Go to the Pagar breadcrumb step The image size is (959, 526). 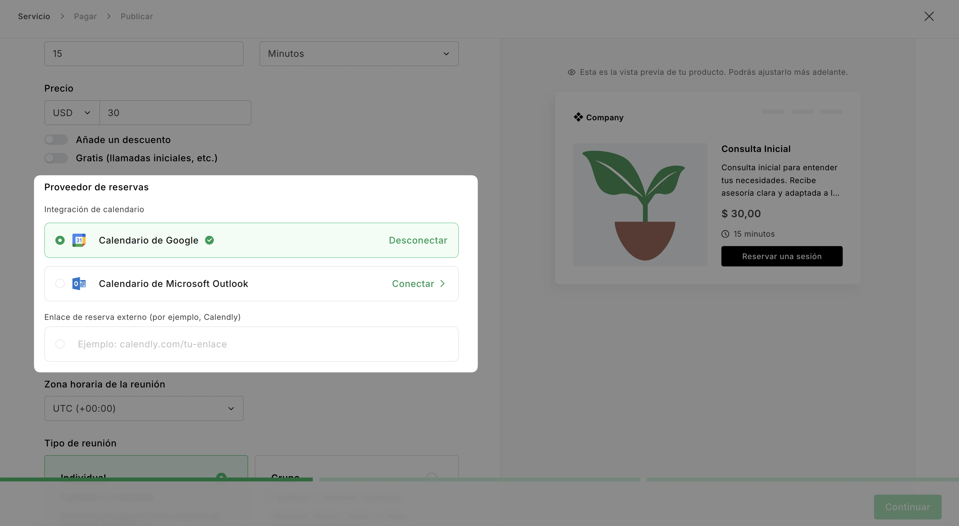pyautogui.click(x=85, y=16)
